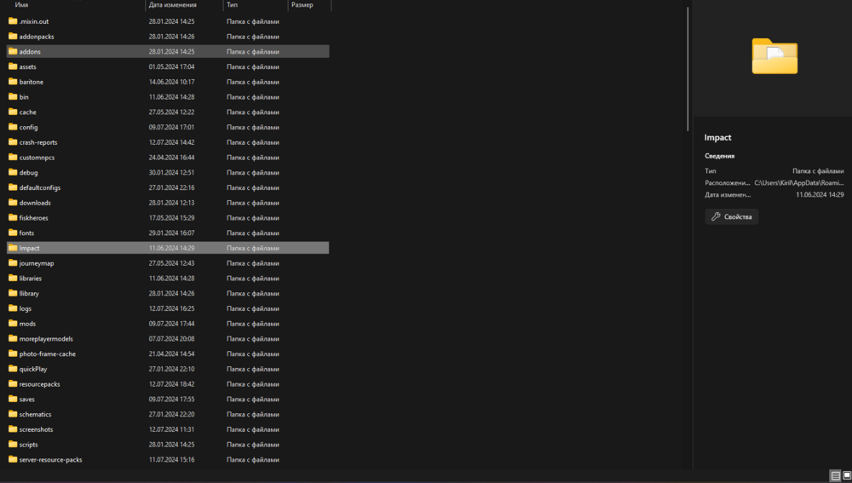Select the moreplayermodels folder name
852x483 pixels.
point(46,338)
